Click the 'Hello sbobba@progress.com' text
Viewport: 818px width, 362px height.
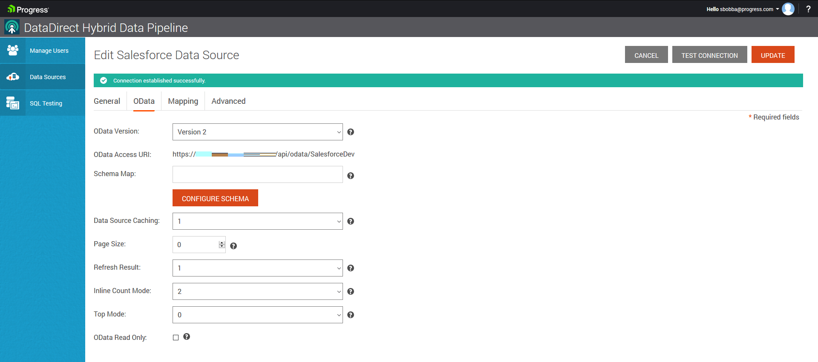(x=740, y=9)
